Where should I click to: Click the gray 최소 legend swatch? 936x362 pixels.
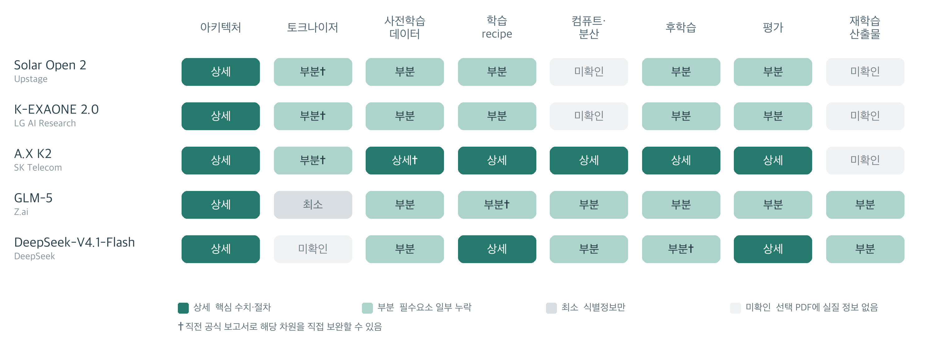point(551,308)
